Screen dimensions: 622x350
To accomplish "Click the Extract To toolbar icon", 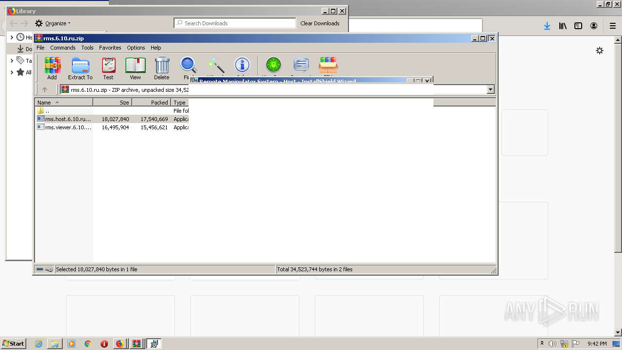I will (80, 69).
